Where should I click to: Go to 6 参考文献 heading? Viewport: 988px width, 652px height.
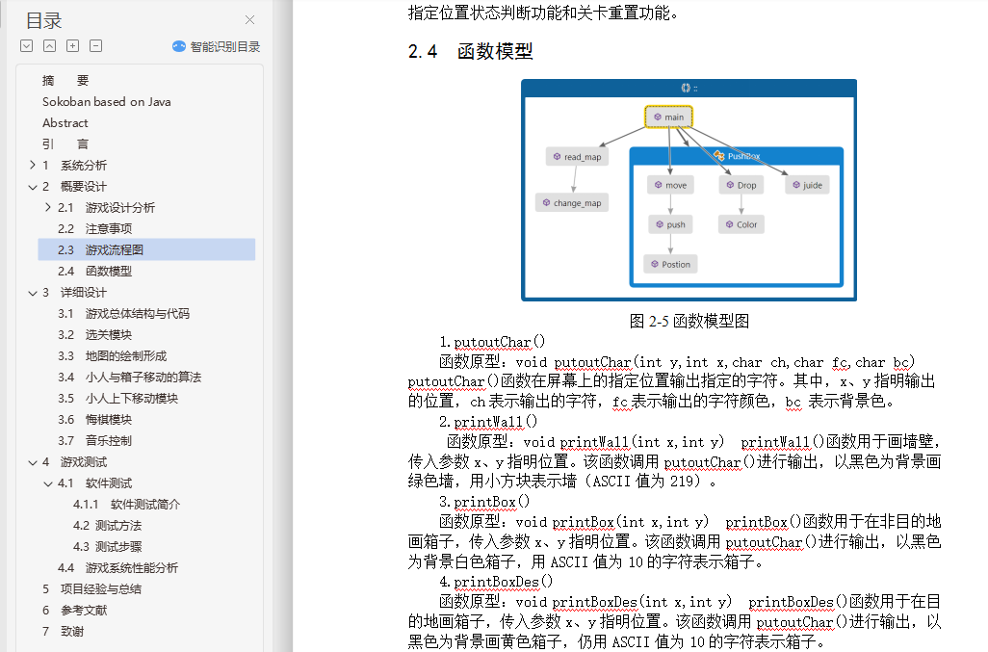[x=75, y=611]
